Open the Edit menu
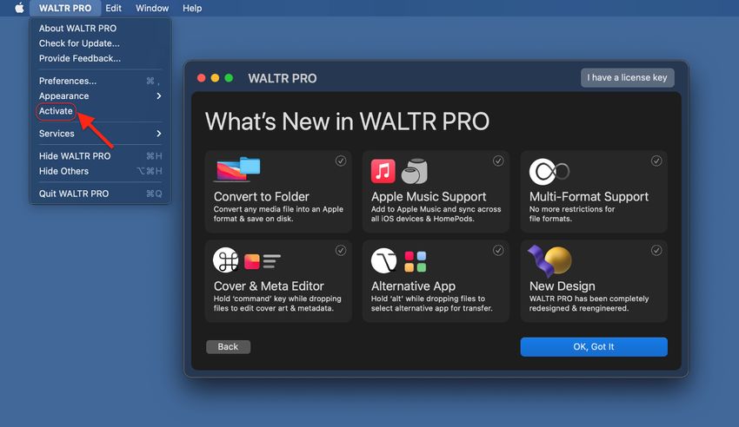The width and height of the screenshot is (739, 427). point(113,8)
